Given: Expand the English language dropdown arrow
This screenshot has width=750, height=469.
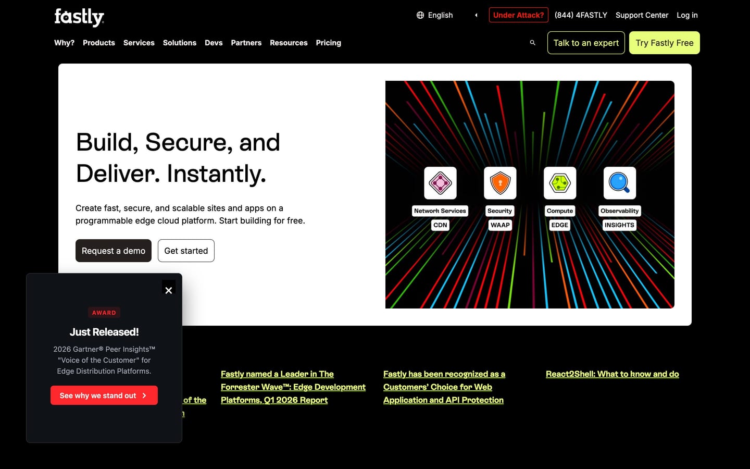Looking at the screenshot, I should 476,15.
